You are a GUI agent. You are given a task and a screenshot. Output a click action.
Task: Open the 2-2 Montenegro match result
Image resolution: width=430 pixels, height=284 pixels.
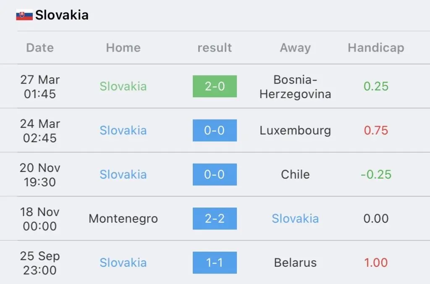215,219
